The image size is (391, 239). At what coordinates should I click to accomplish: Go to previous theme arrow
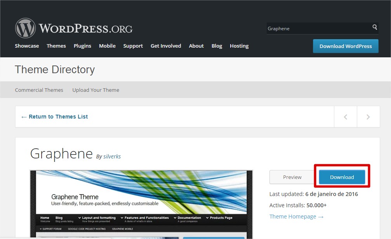(x=345, y=117)
